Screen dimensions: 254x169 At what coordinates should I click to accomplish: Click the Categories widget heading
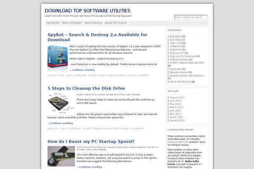click(x=174, y=30)
